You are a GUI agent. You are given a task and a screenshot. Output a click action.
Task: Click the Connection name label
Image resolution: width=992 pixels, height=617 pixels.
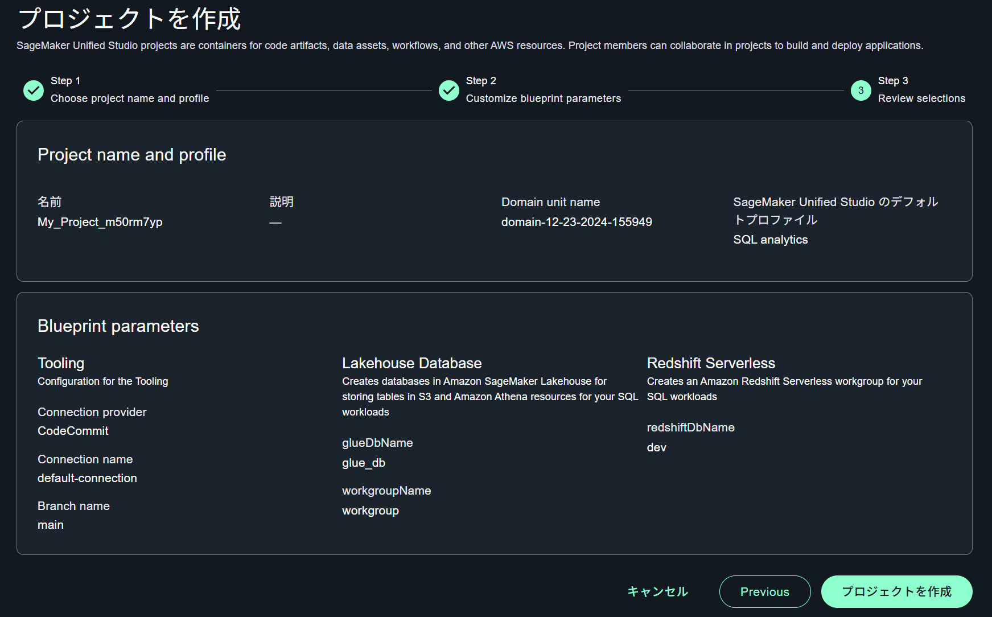click(85, 459)
